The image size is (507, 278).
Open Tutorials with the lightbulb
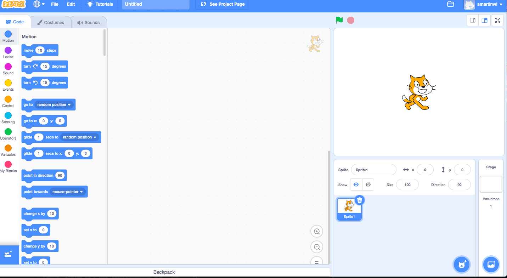pyautogui.click(x=100, y=4)
